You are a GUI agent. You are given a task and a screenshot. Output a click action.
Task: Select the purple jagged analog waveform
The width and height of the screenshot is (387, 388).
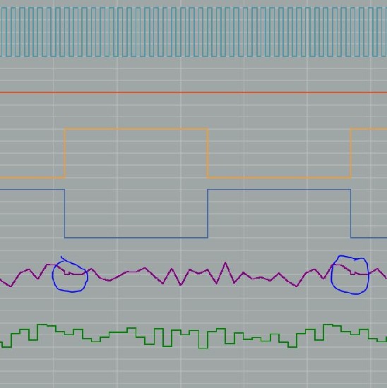coord(194,274)
